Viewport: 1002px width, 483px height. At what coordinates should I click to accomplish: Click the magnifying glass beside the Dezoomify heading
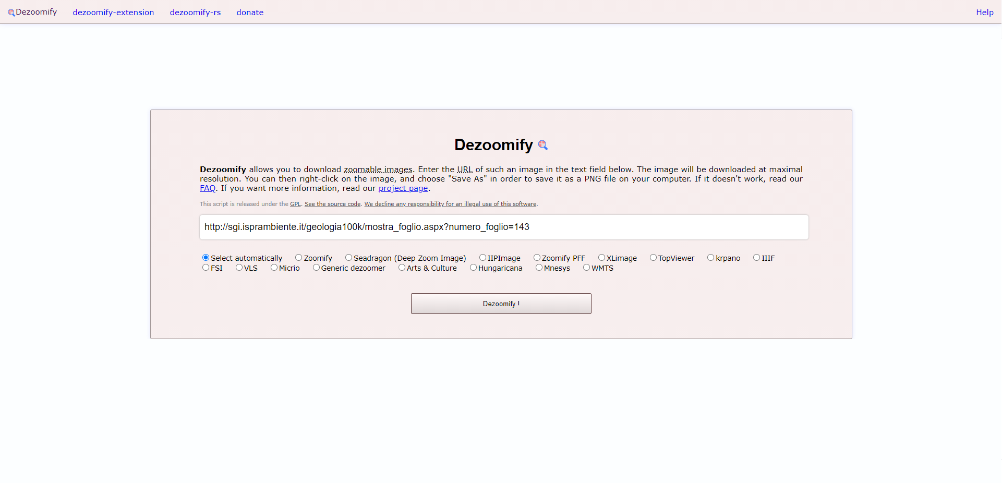point(543,145)
